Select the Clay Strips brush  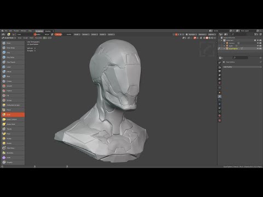pyautogui.click(x=13, y=57)
